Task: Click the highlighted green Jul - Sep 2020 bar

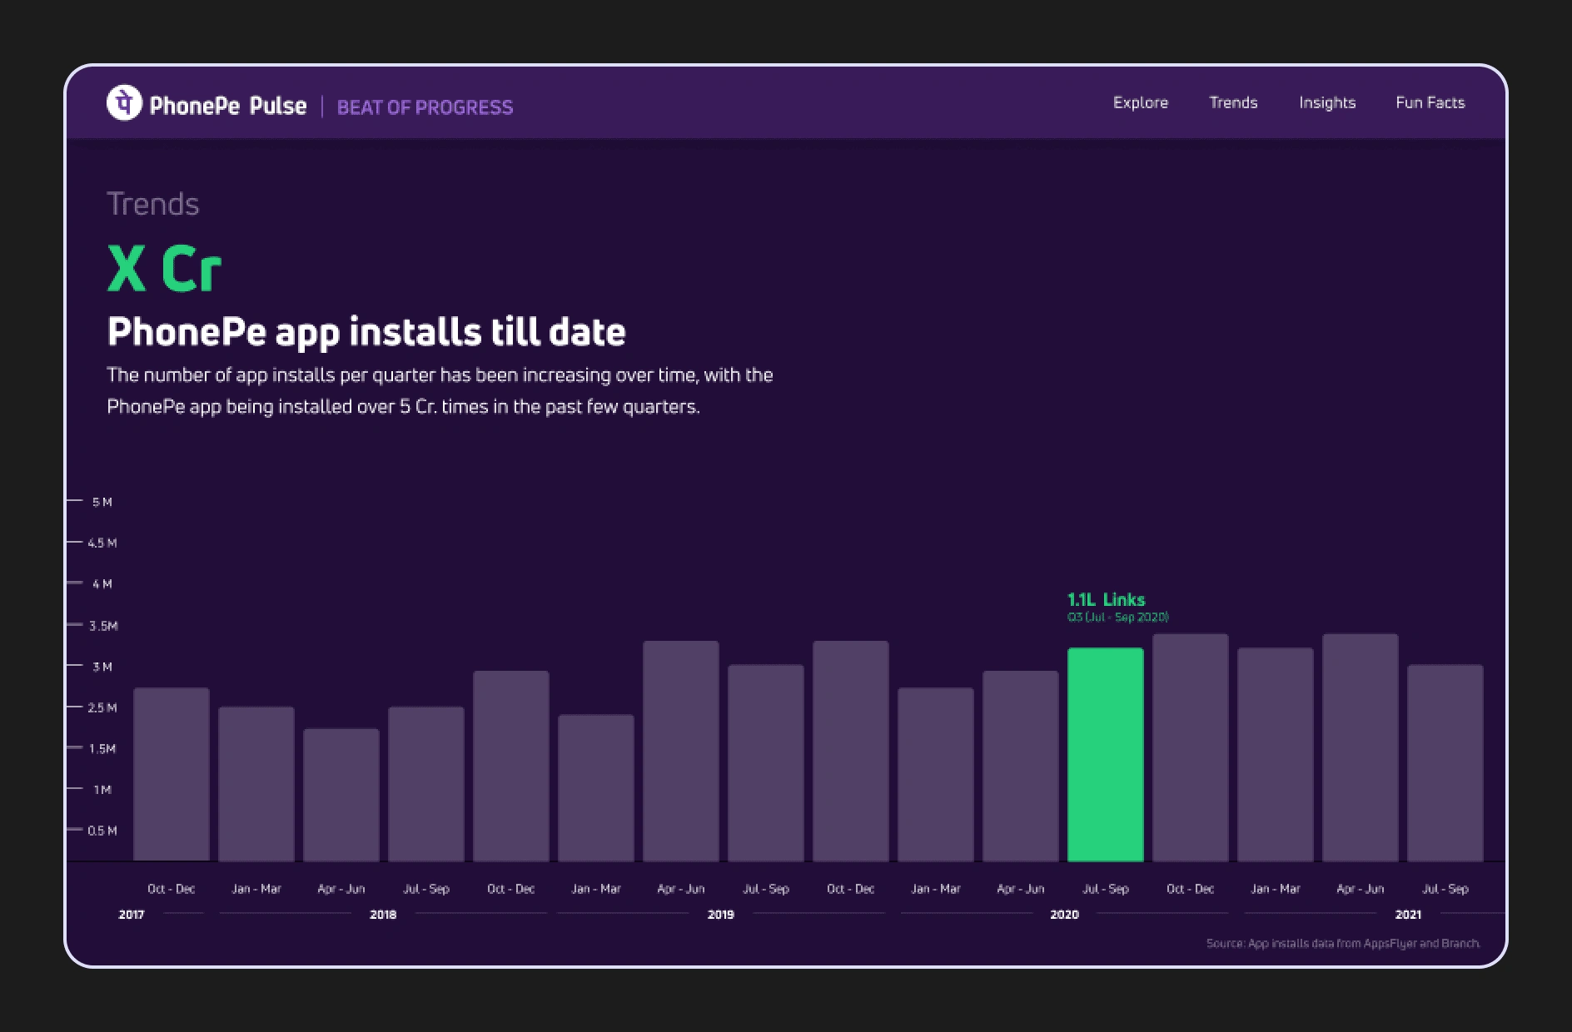Action: pos(1106,755)
